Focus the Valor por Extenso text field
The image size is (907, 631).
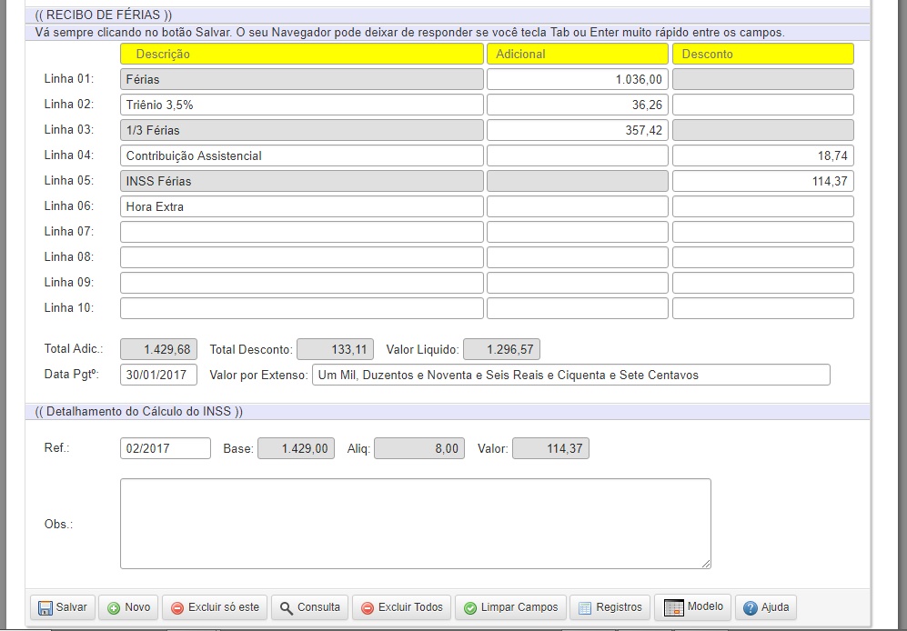coord(570,375)
